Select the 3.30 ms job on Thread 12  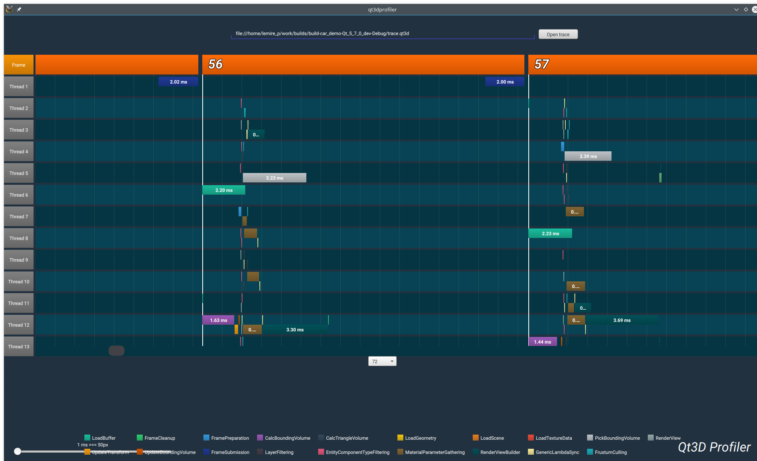click(295, 330)
